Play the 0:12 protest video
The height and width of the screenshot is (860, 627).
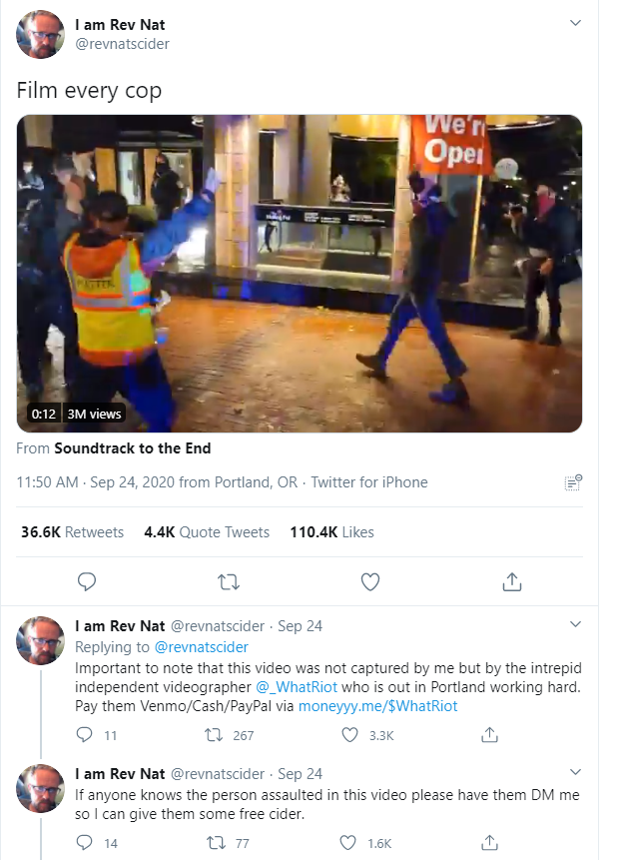click(x=300, y=274)
